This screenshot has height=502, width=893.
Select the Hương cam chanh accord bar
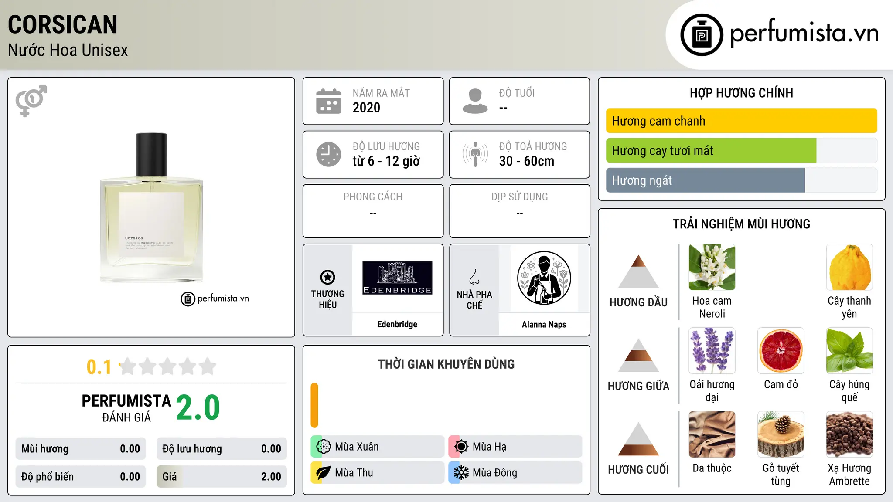tap(741, 121)
